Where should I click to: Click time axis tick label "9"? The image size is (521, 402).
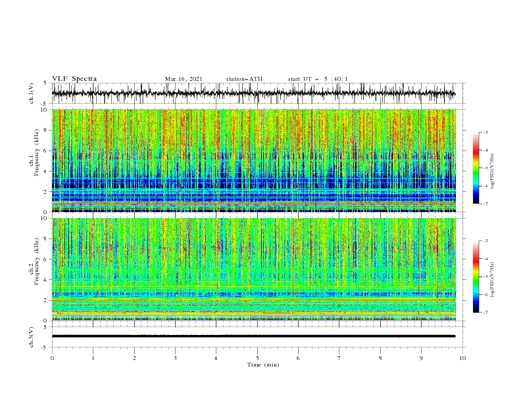point(421,358)
